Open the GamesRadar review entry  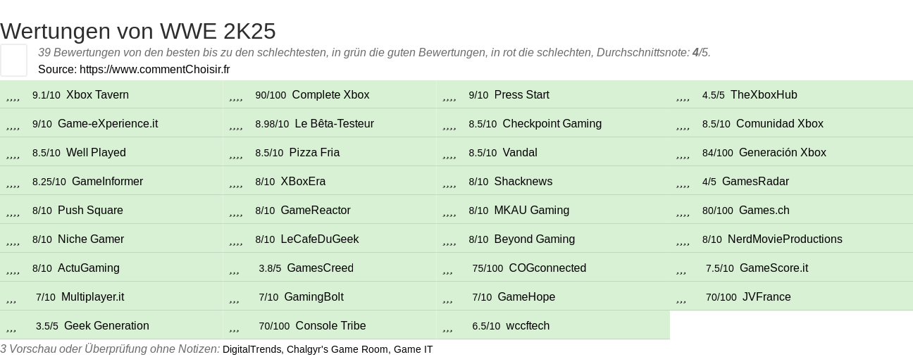point(755,181)
